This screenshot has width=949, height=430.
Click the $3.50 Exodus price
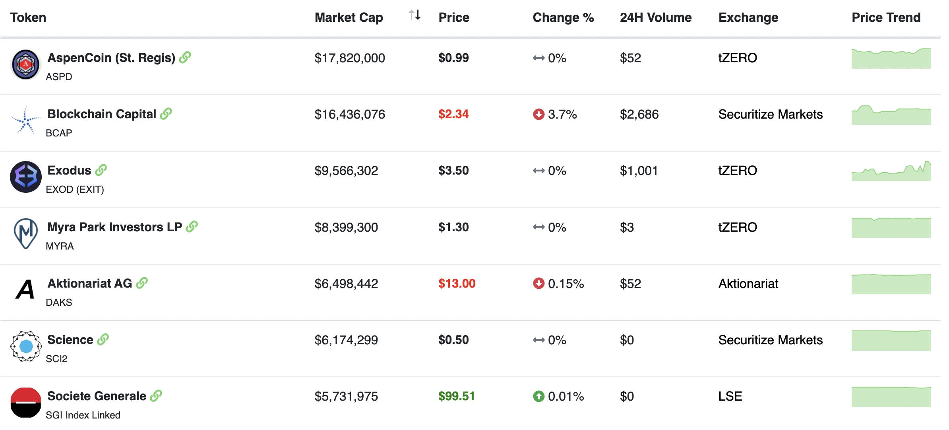pyautogui.click(x=453, y=171)
